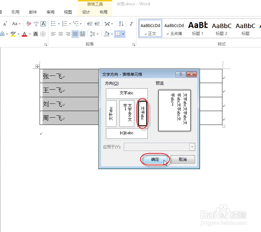Click the justify alignment icon

pos(75,34)
